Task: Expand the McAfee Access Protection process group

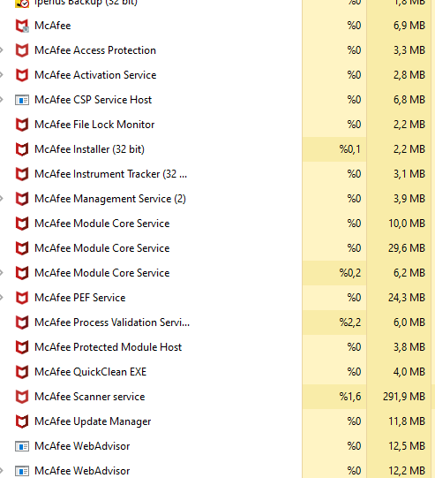Action: [x=2, y=50]
